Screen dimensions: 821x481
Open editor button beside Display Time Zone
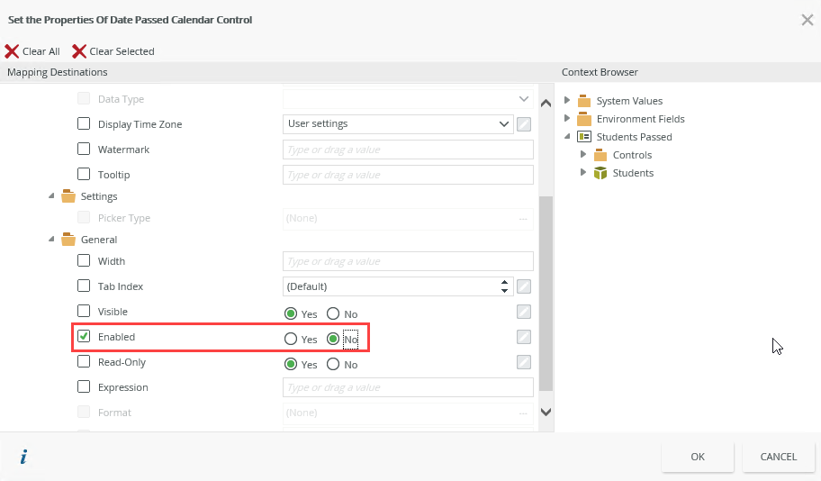(x=524, y=124)
